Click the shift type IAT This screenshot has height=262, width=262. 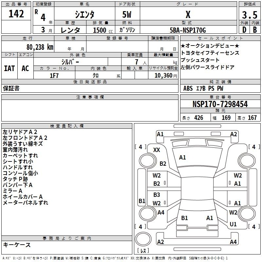point(9,68)
